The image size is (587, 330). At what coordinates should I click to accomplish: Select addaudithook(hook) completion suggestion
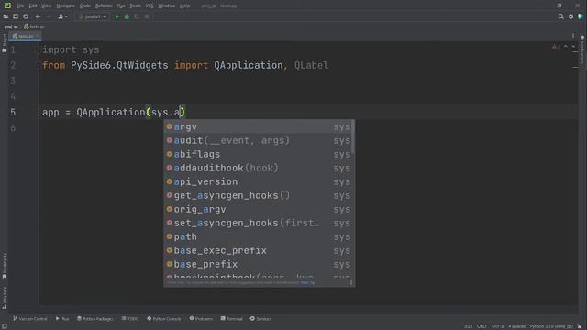point(259,169)
